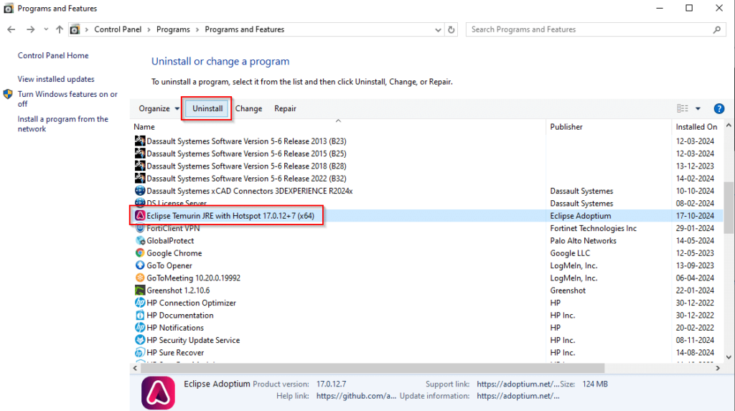Screen dimensions: 735x411
Task: Open Install a program from the network
Action: click(63, 123)
